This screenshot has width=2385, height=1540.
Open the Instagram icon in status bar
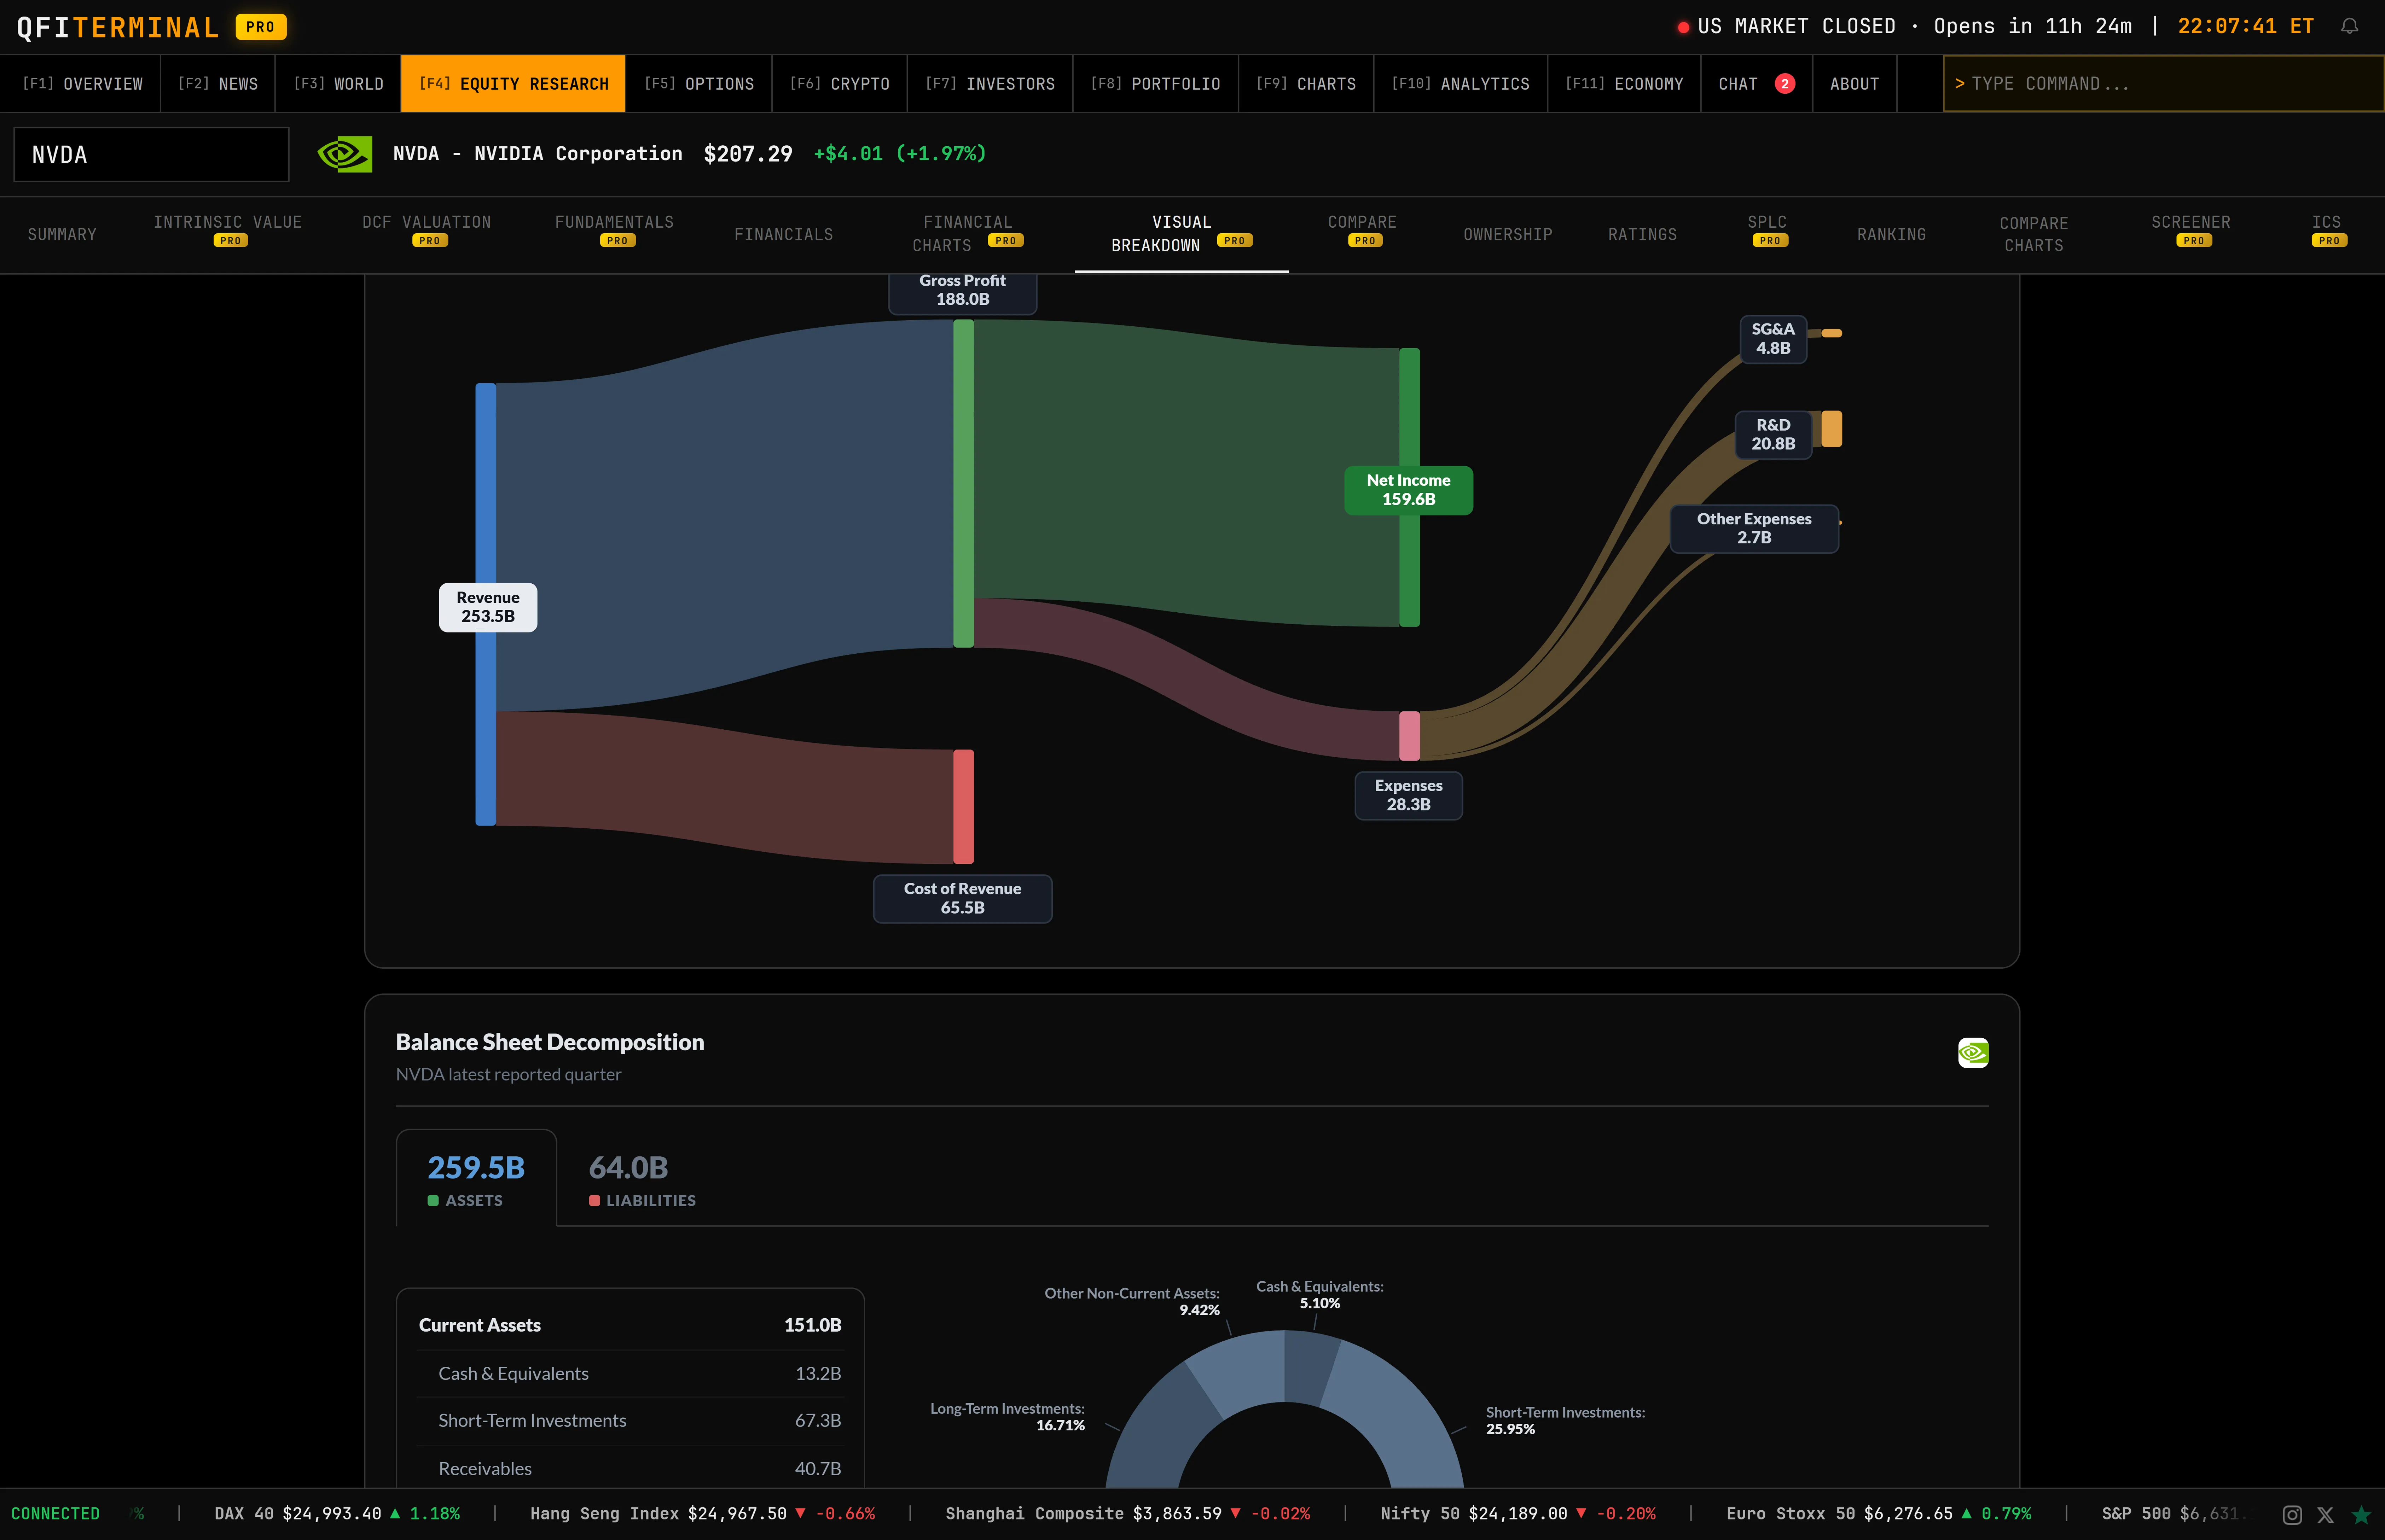pyautogui.click(x=2292, y=1514)
